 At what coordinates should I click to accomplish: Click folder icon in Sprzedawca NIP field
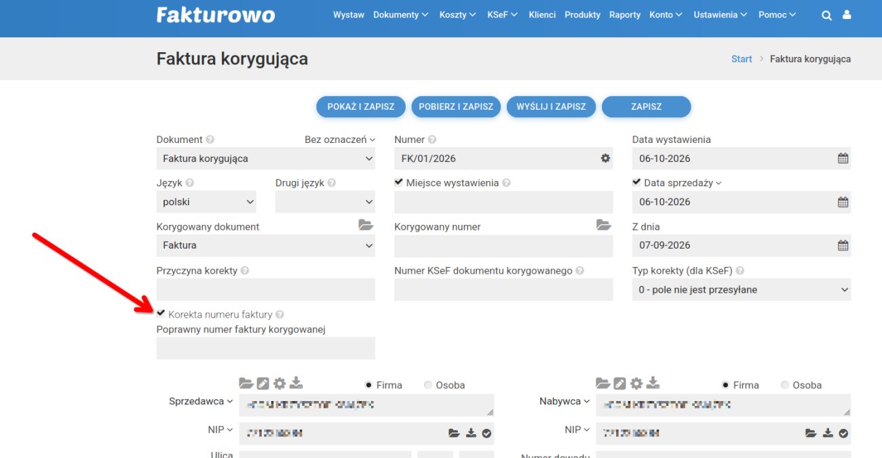(x=454, y=433)
